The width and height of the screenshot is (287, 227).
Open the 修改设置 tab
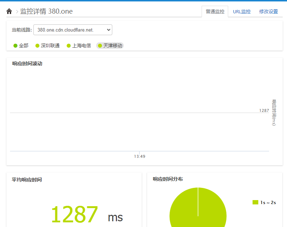click(268, 11)
